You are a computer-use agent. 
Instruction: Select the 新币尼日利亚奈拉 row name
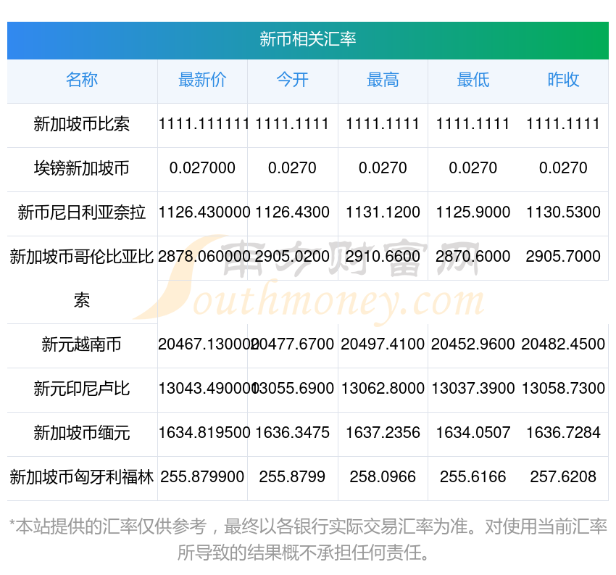pyautogui.click(x=82, y=212)
